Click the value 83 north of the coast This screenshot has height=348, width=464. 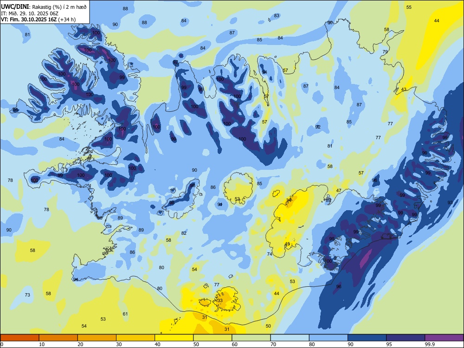coord(277,16)
